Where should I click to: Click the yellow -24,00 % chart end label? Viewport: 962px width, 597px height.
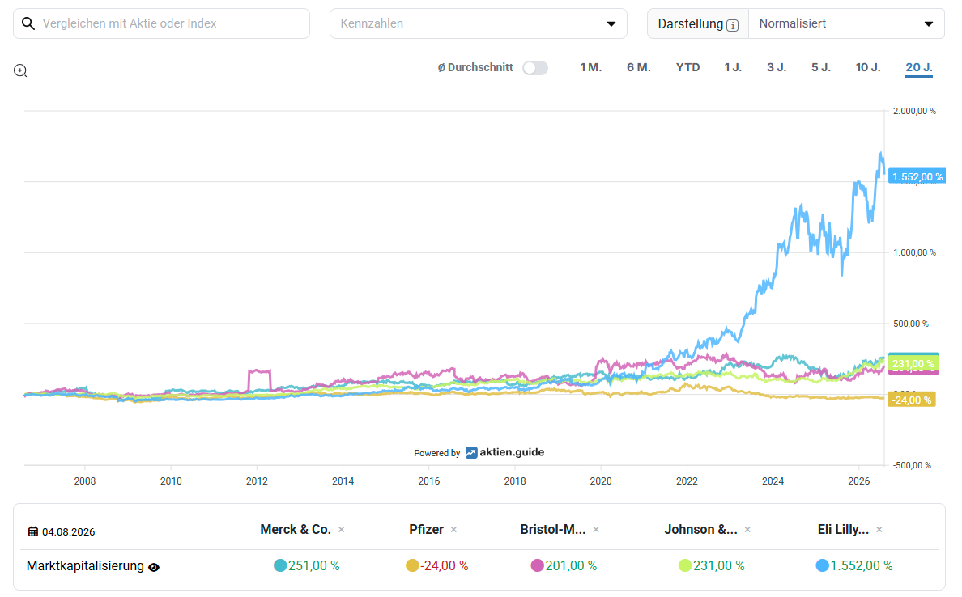912,400
